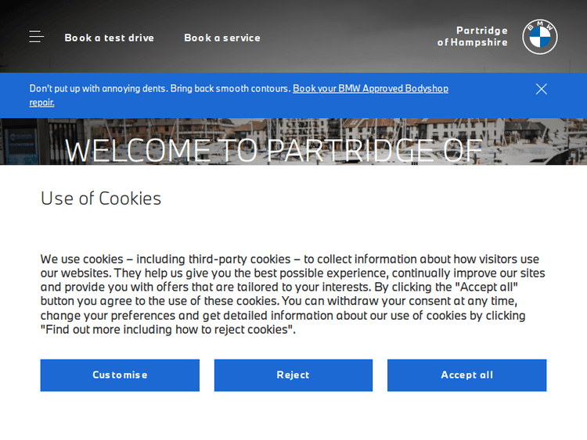Dismiss the blue bodyshop banner
This screenshot has width=587, height=440.
point(542,89)
